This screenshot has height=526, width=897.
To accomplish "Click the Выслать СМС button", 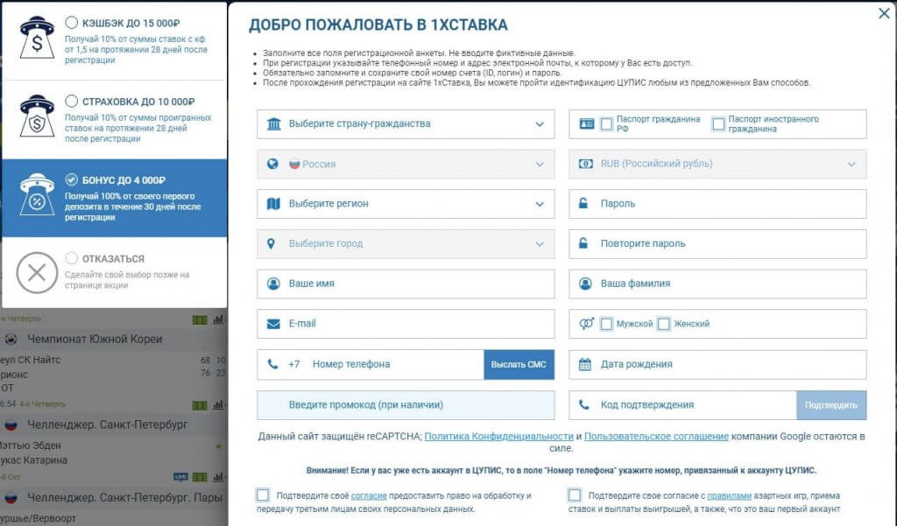I will pyautogui.click(x=519, y=364).
